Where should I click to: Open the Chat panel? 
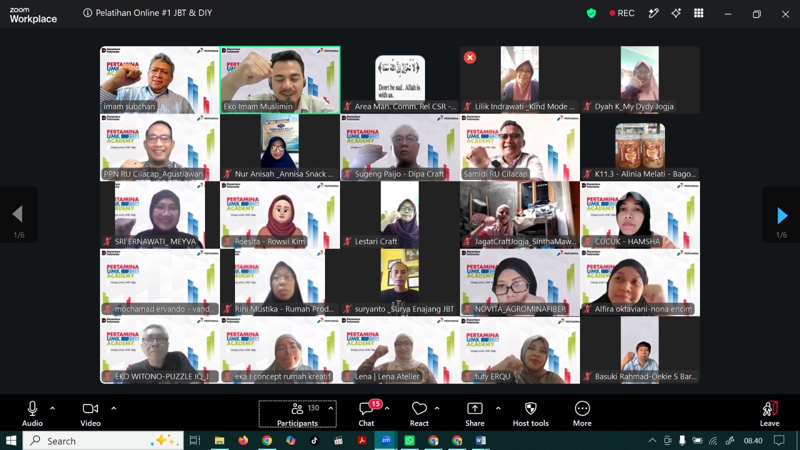click(x=366, y=413)
